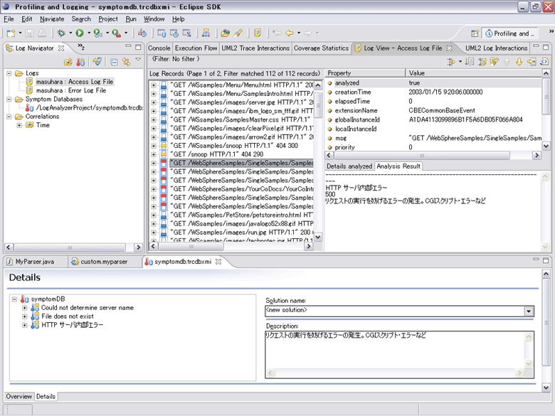The width and height of the screenshot is (555, 416).
Task: Switch to the Console tab
Action: [159, 48]
